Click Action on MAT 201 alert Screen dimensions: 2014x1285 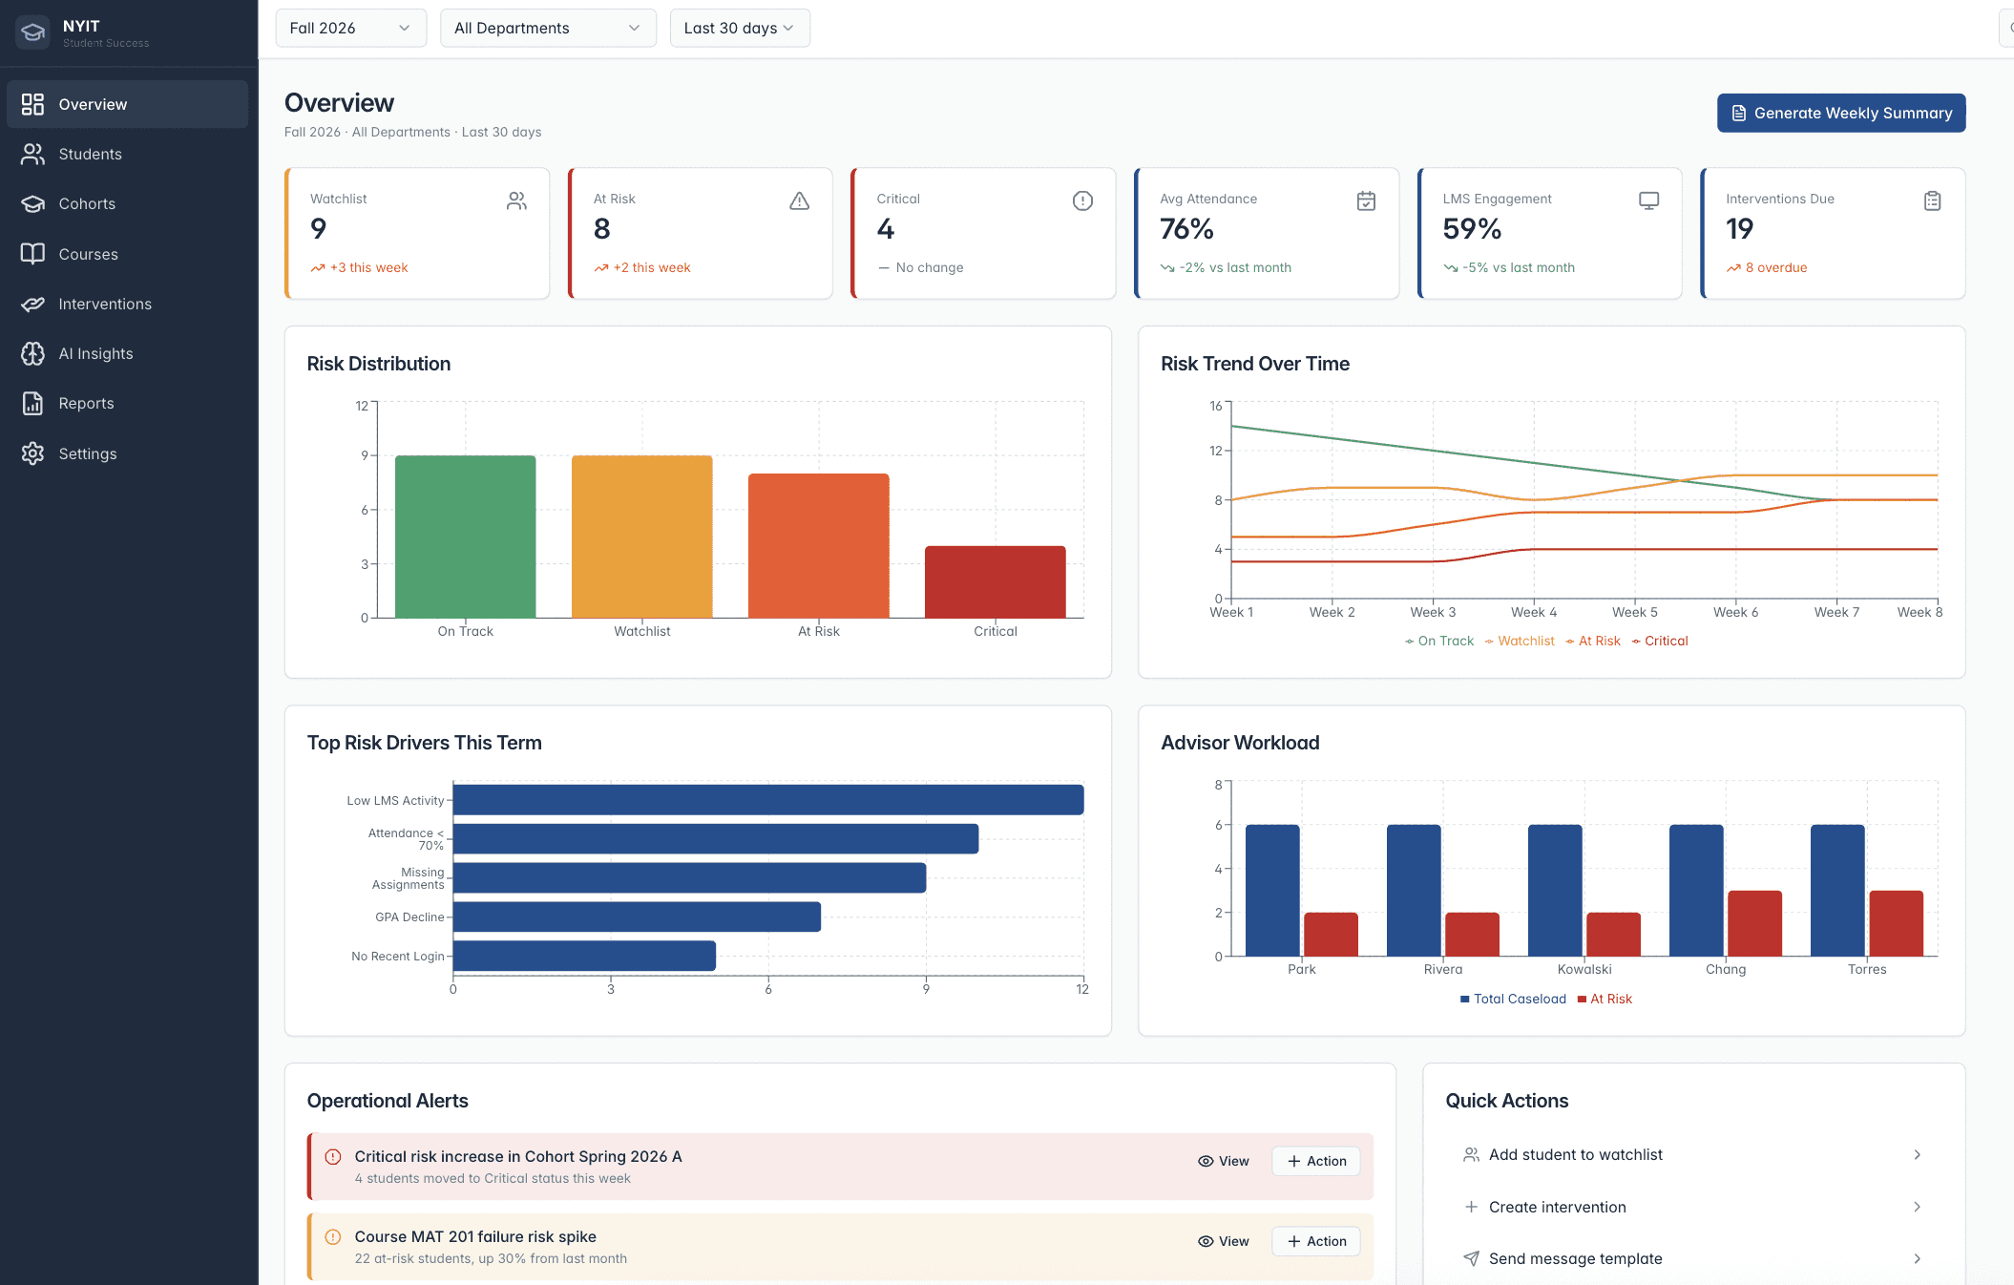click(1315, 1241)
